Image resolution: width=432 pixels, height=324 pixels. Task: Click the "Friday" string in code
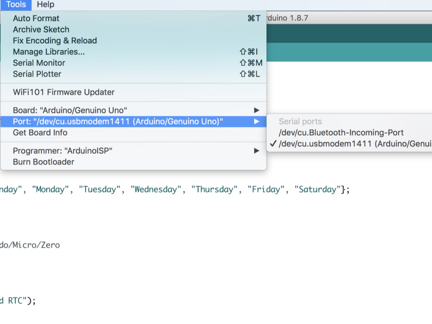(266, 189)
